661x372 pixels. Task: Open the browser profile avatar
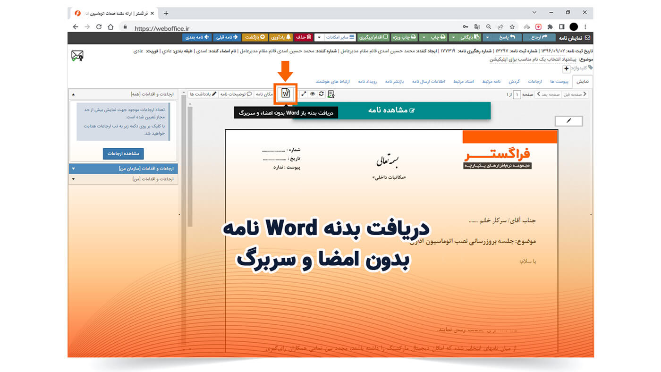click(574, 27)
